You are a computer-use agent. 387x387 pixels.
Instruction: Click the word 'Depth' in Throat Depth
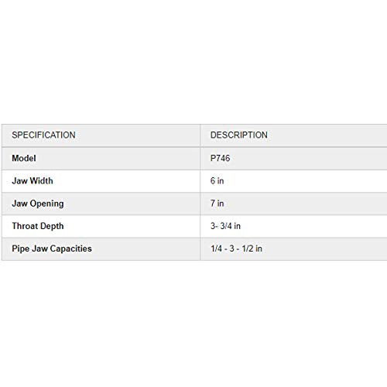(52, 226)
